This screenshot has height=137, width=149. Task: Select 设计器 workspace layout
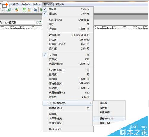click(x=109, y=108)
